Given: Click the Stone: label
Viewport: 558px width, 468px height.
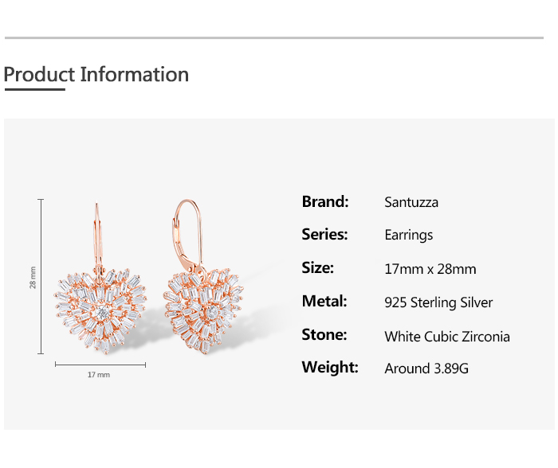Looking at the screenshot, I should click(324, 334).
